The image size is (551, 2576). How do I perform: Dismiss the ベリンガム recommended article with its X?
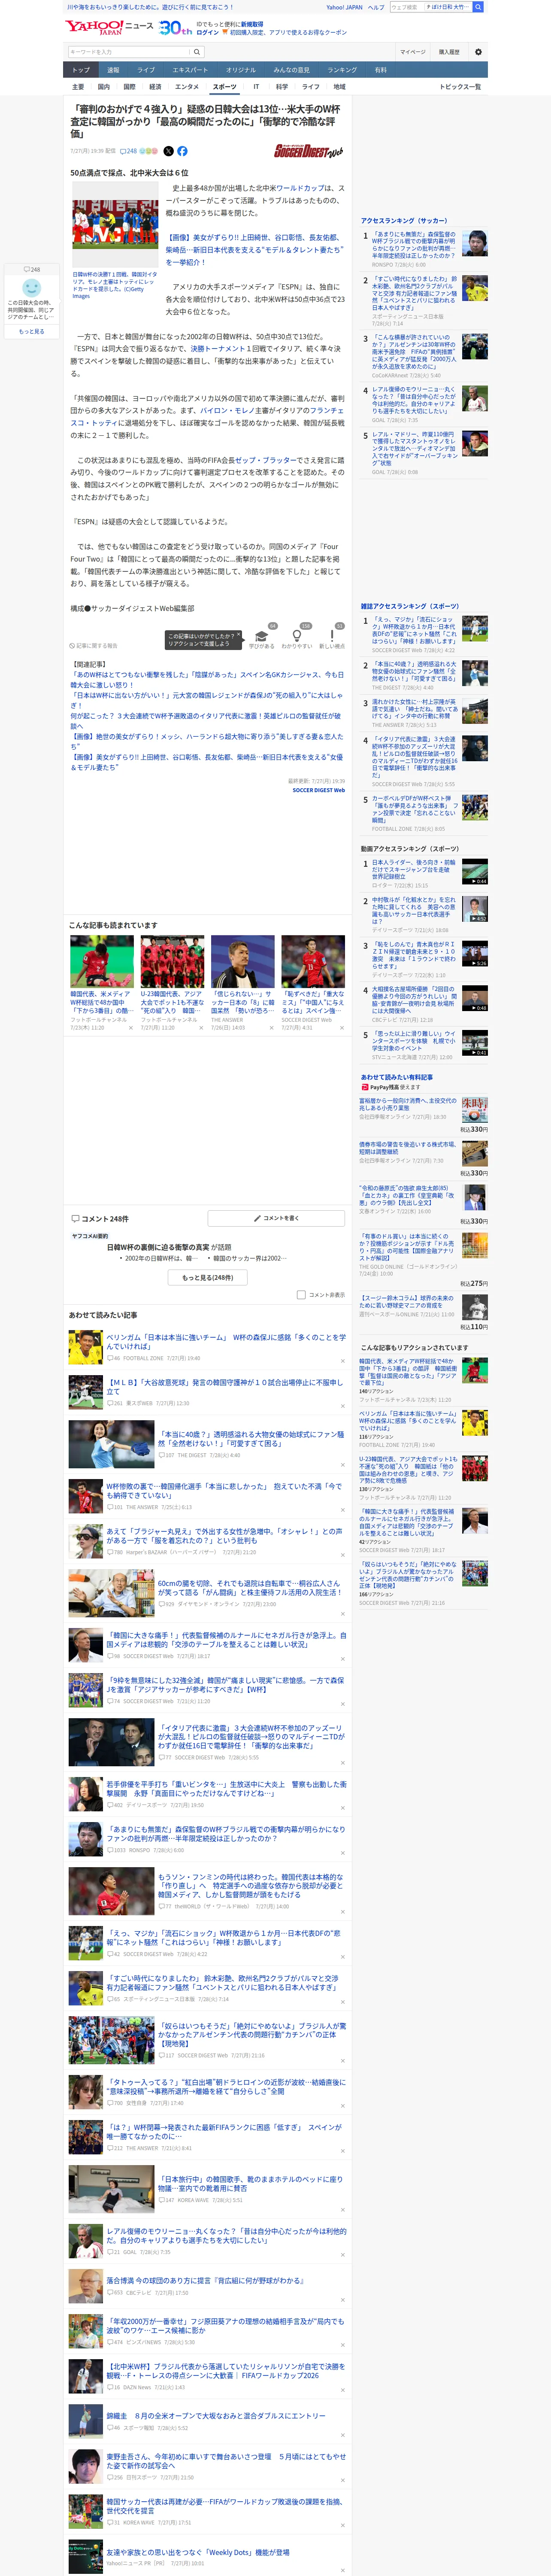[342, 1360]
